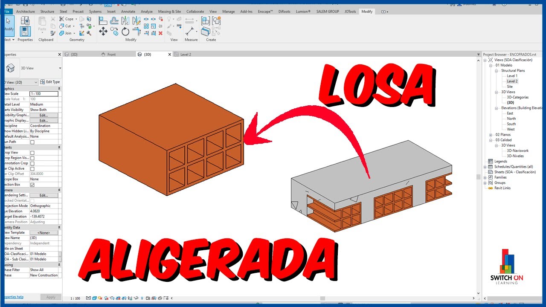Collapse the Graphics properties section
The width and height of the screenshot is (546, 307).
59,88
